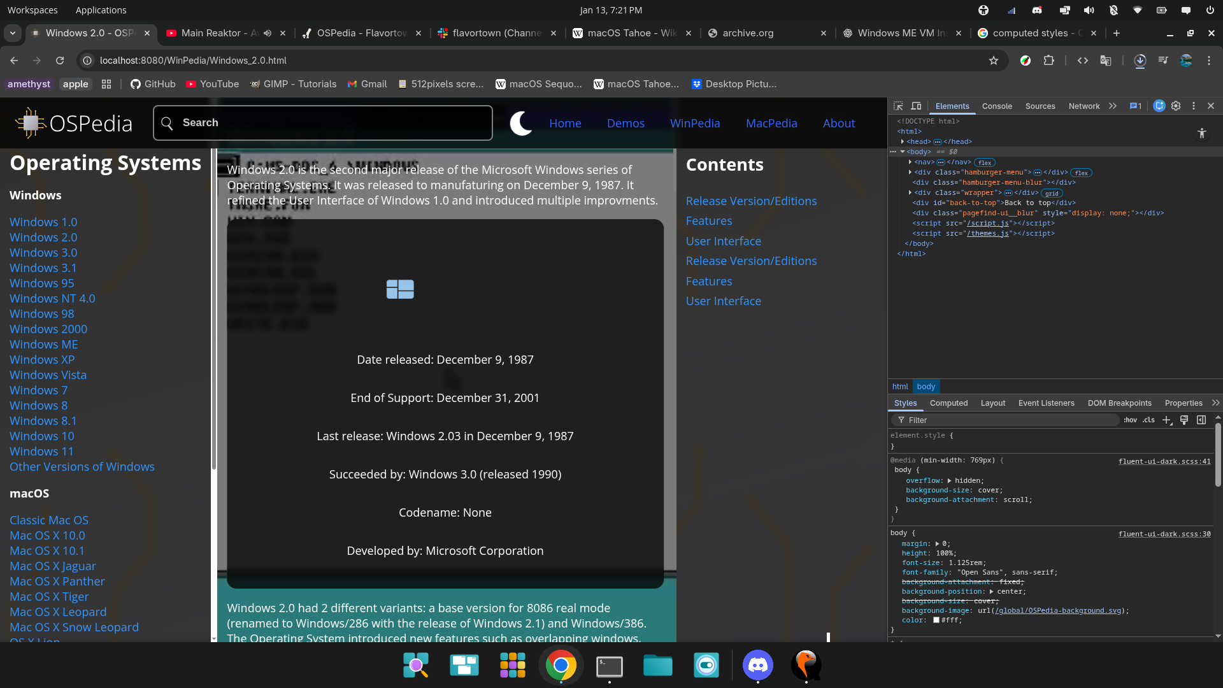Expand the head element in DOM tree
Screen dimensions: 1223x688
[x=903, y=141]
